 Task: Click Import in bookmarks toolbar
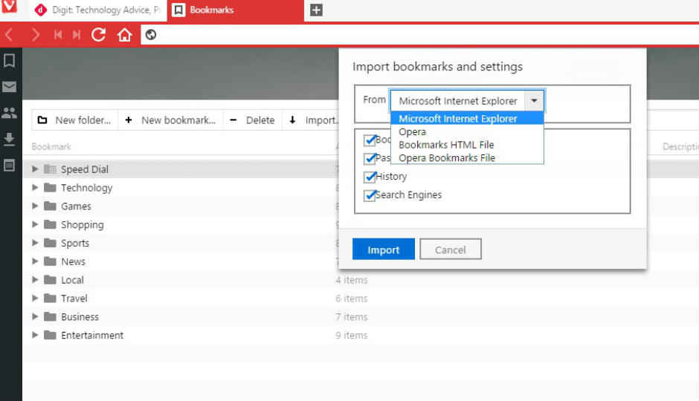[311, 120]
